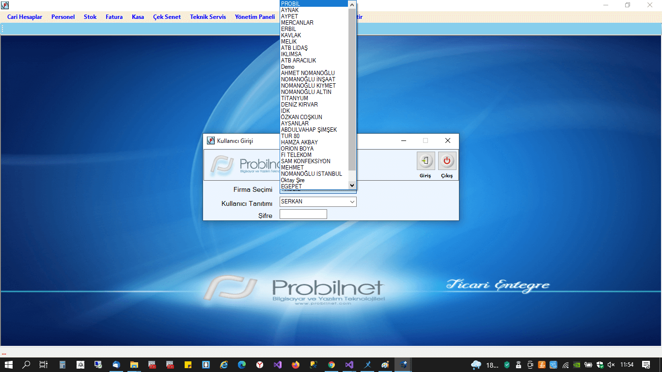662x372 pixels.
Task: Expand the Kullanıcı Tanıtımı dropdown
Action: [x=352, y=201]
